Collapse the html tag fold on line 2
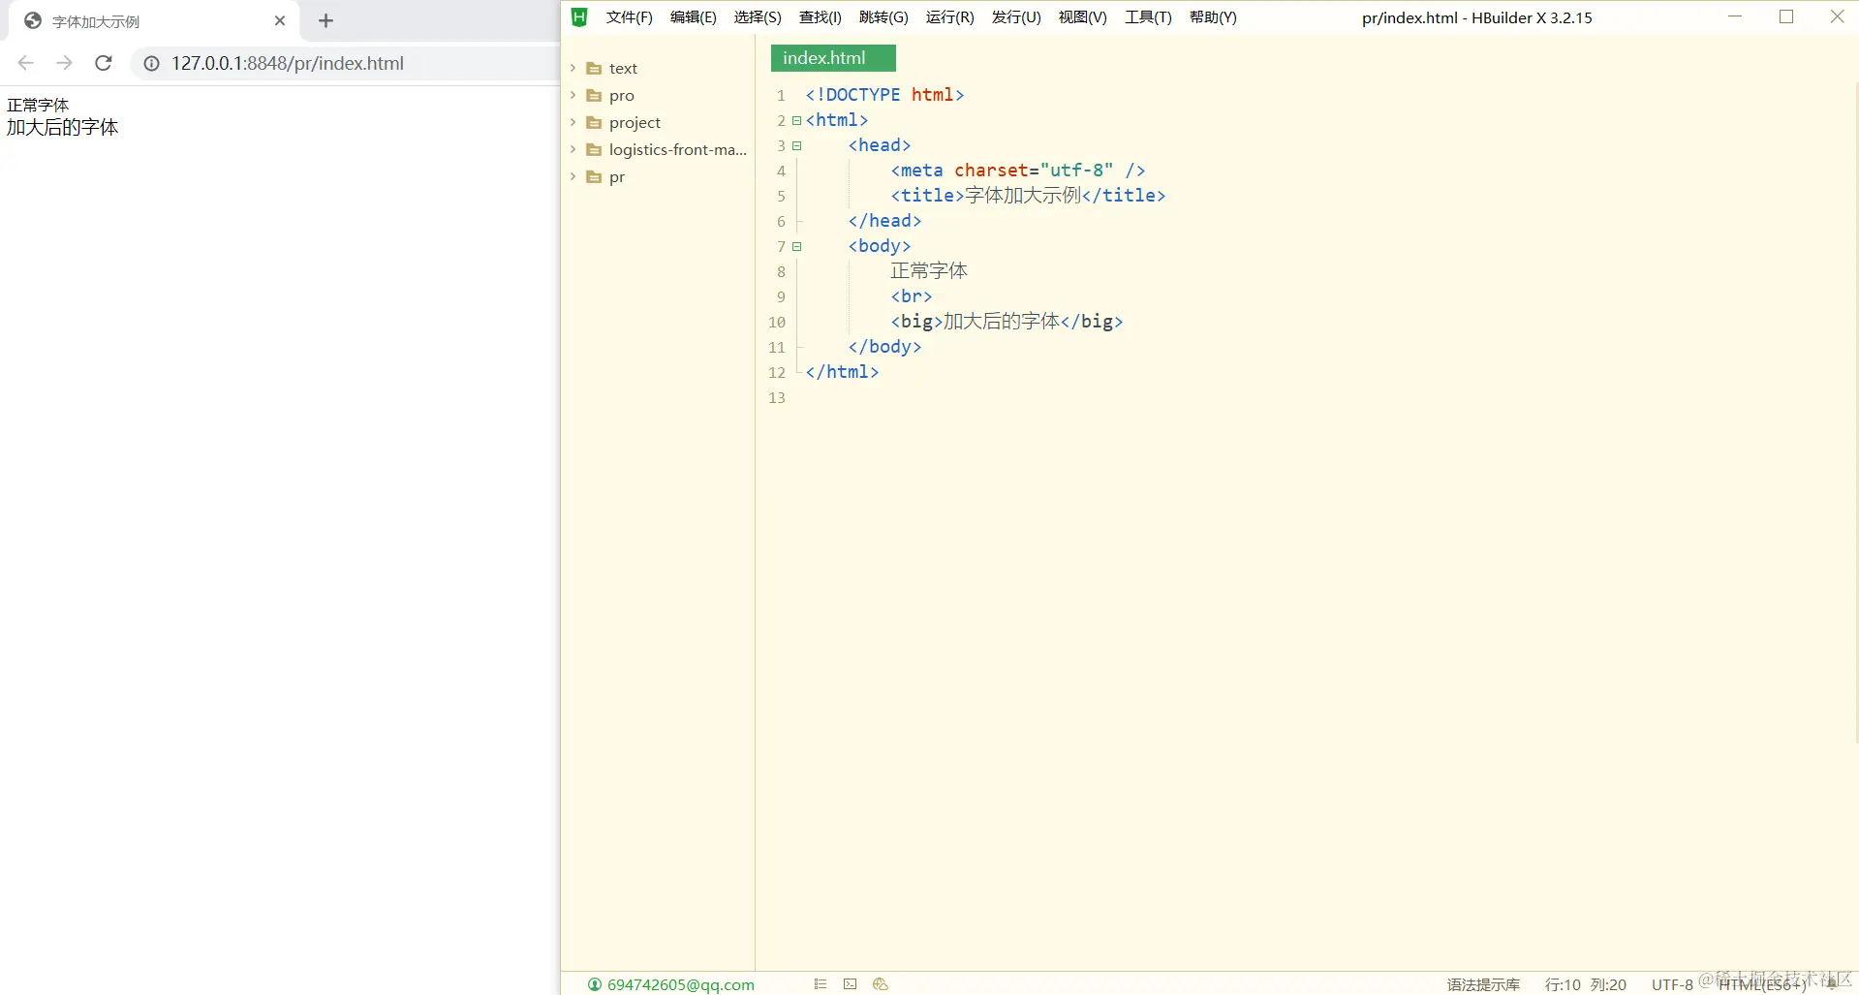 (x=797, y=121)
